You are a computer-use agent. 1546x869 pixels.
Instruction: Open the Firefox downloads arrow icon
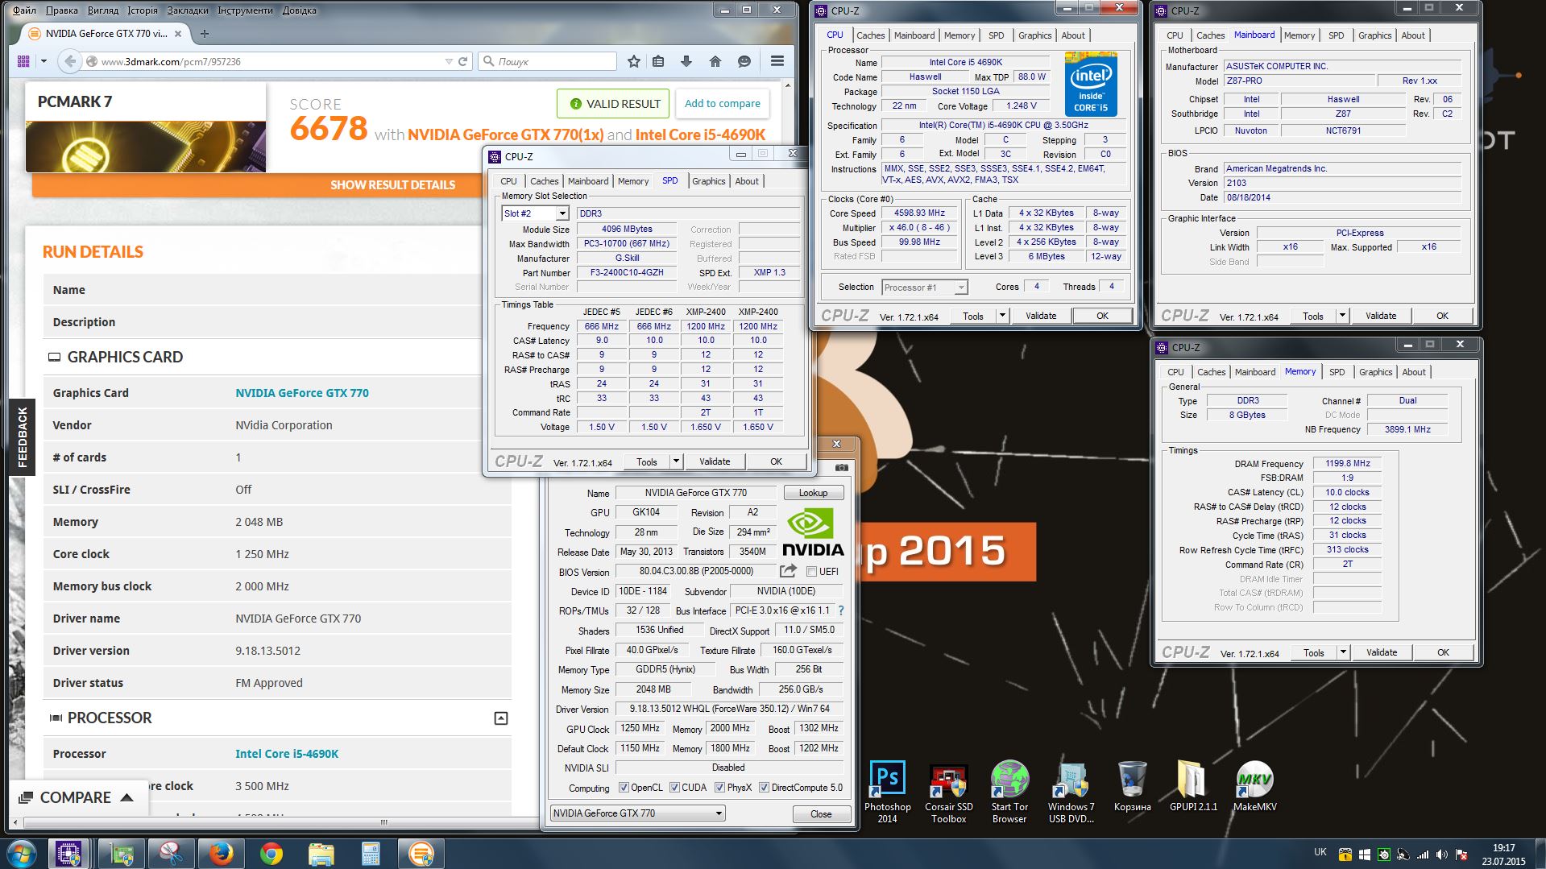point(686,61)
